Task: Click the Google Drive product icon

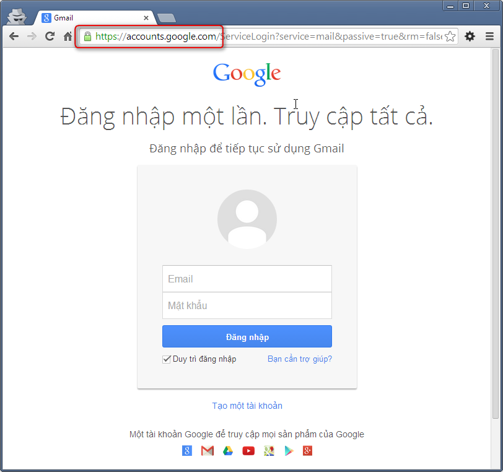Action: click(228, 451)
